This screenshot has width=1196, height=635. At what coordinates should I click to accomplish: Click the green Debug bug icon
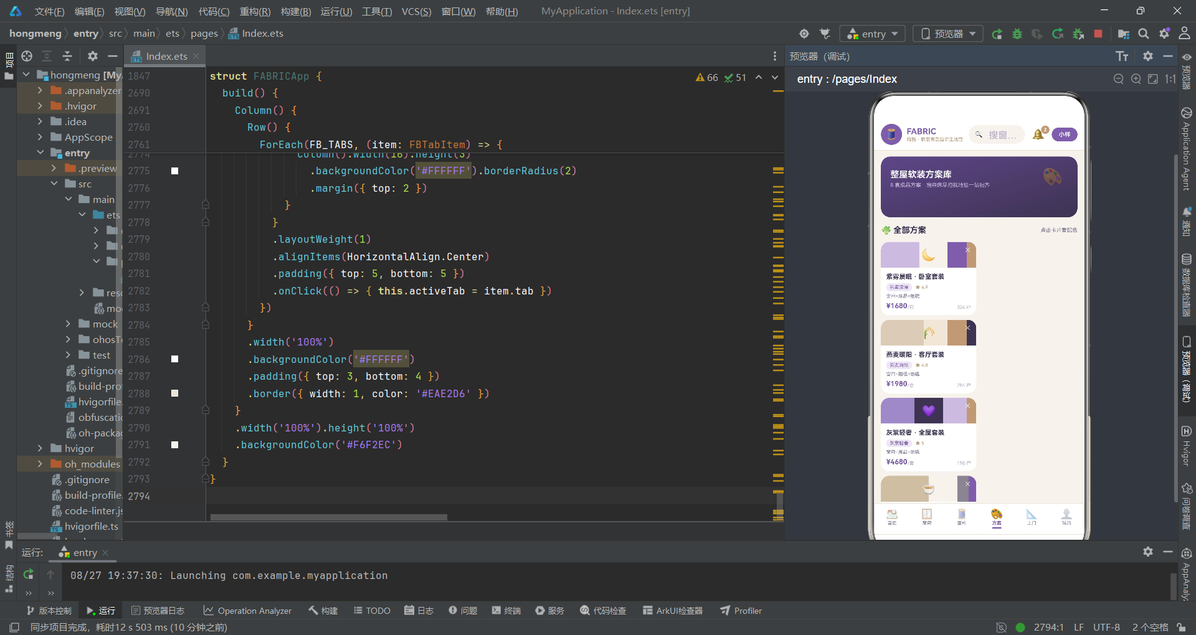tap(1017, 34)
